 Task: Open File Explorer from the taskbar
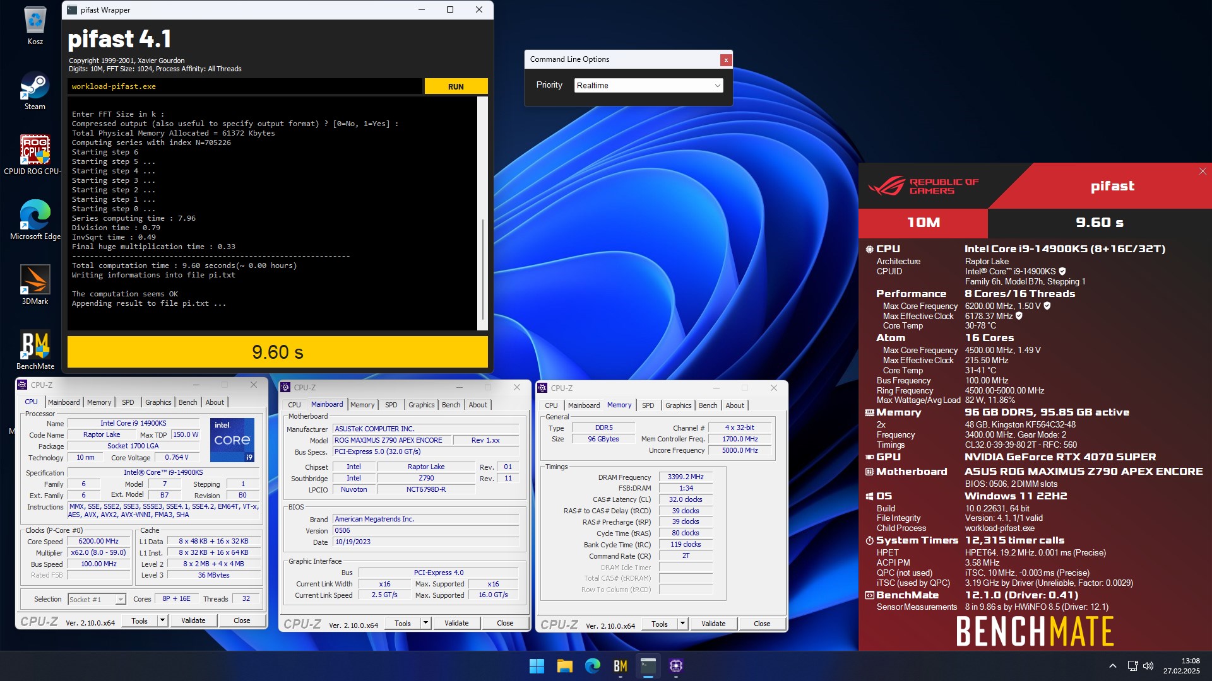(564, 666)
